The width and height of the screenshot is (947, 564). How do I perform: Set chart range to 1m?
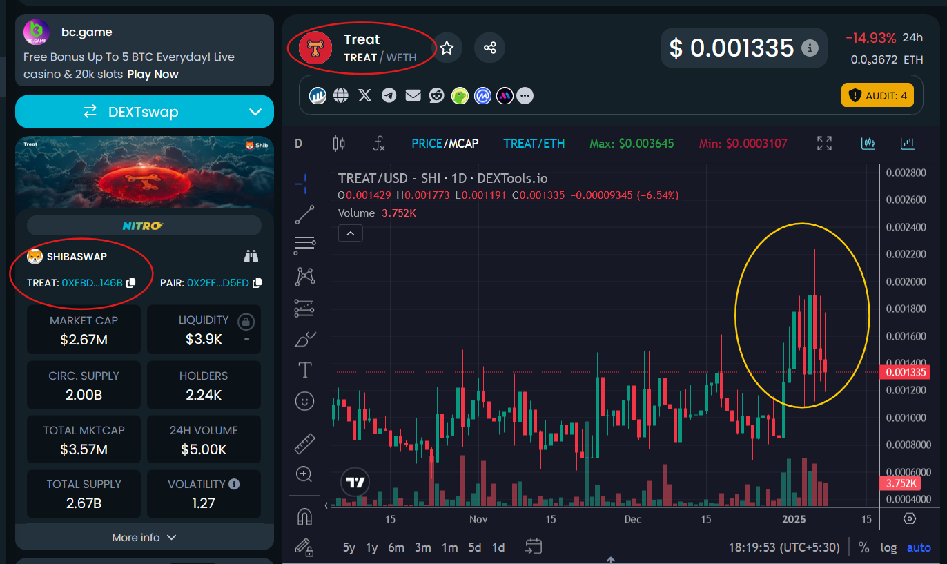click(449, 547)
